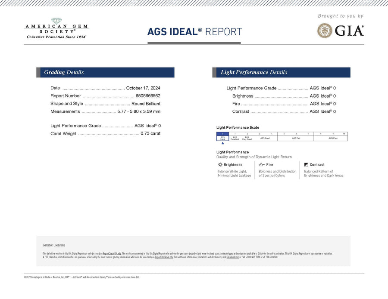
Task: Click the Important Limitations heading
Action: coord(54,245)
